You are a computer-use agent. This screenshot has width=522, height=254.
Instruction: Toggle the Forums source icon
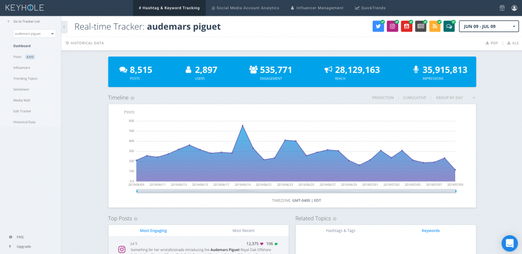(449, 26)
